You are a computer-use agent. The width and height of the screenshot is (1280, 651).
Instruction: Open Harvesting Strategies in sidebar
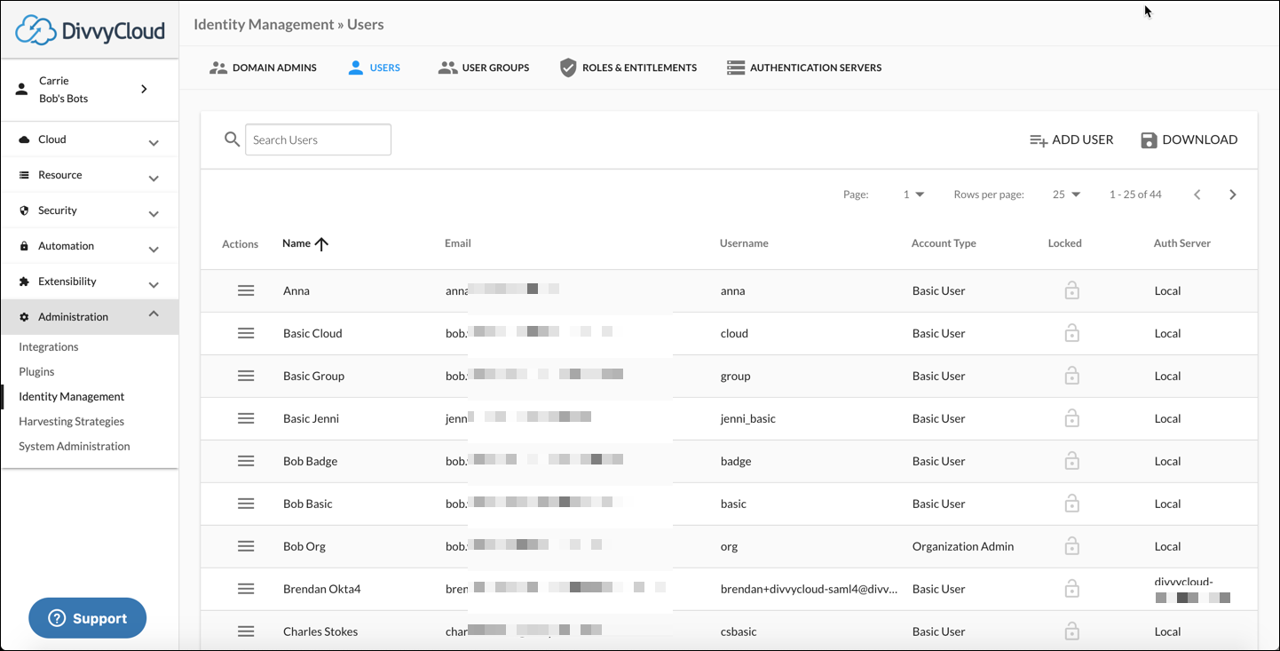(x=72, y=422)
